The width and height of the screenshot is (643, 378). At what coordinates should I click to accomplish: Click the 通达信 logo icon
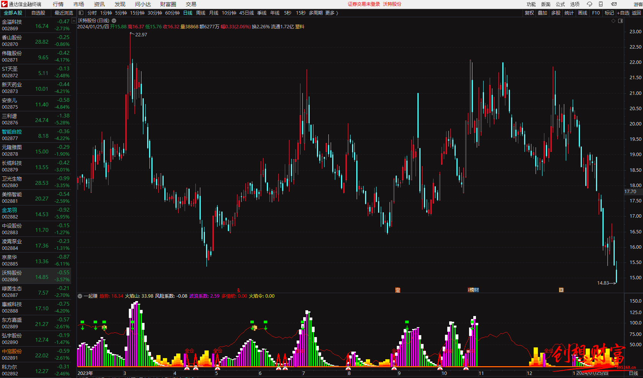[x=4, y=4]
